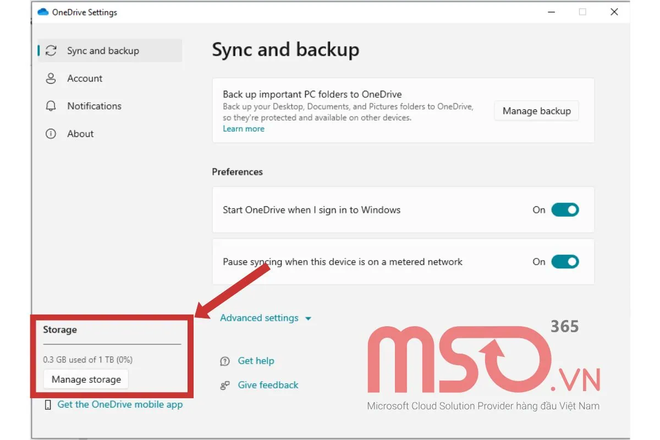Toggle Start OneDrive when I sign in

pos(565,210)
